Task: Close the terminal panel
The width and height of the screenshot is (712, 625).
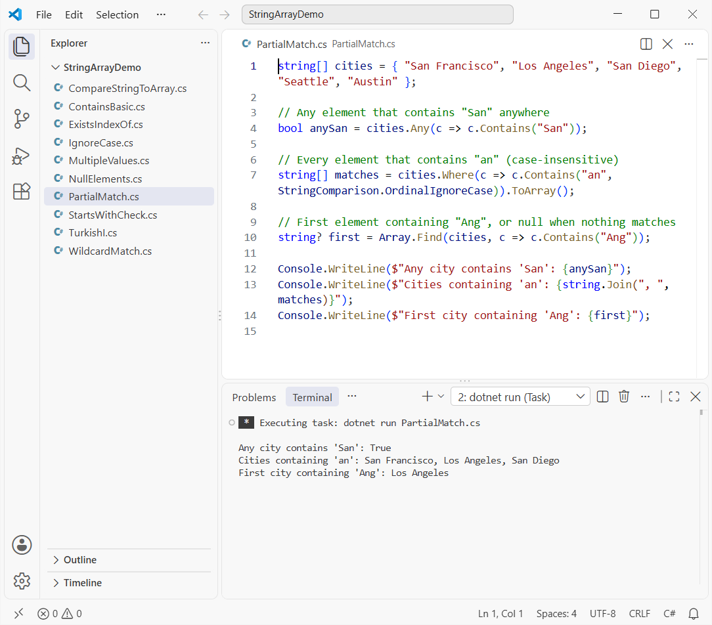Action: pyautogui.click(x=695, y=397)
